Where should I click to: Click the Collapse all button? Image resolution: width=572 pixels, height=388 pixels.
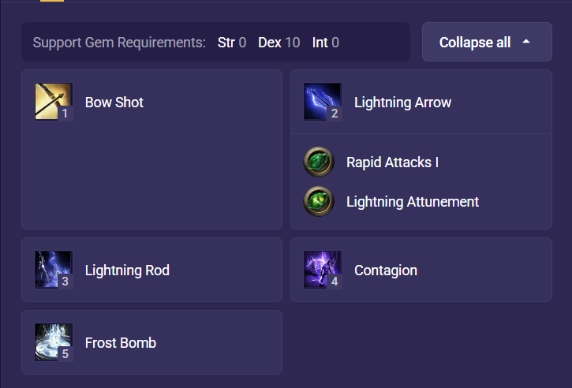(x=487, y=42)
